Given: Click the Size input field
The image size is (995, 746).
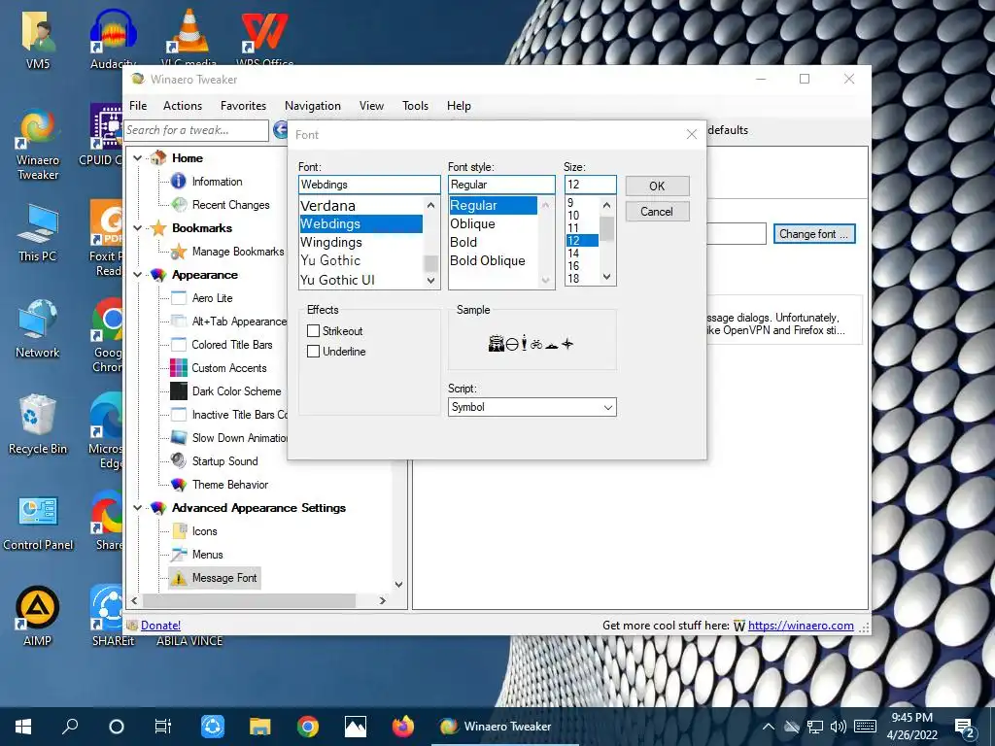Looking at the screenshot, I should coord(590,185).
